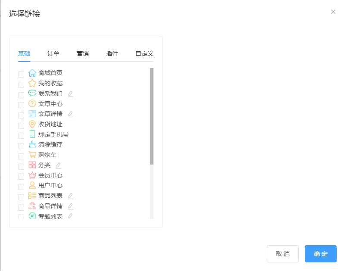Viewport: 344px width, 271px height.
Task: Click the list icon for 商品列表
Action: coord(32,196)
